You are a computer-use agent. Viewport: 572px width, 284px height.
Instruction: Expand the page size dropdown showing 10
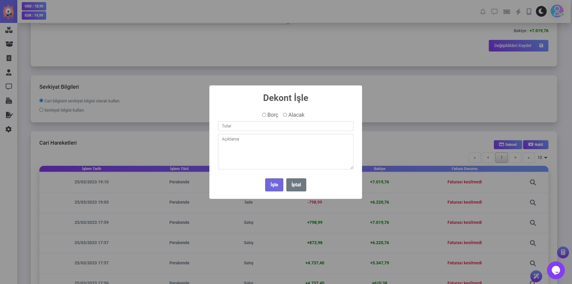tap(542, 157)
